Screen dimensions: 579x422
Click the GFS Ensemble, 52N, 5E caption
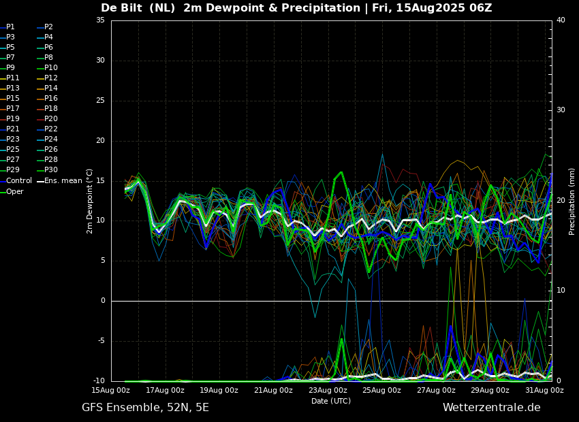coord(145,408)
